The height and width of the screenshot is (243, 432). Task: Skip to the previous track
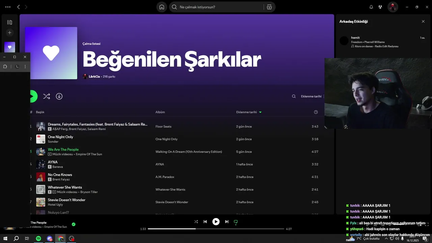pos(205,222)
